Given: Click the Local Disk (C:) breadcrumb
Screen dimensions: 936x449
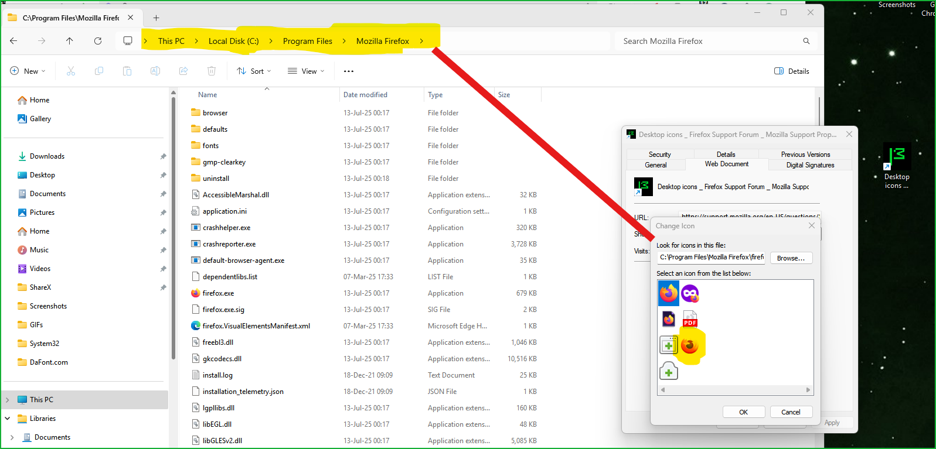Looking at the screenshot, I should pyautogui.click(x=233, y=41).
